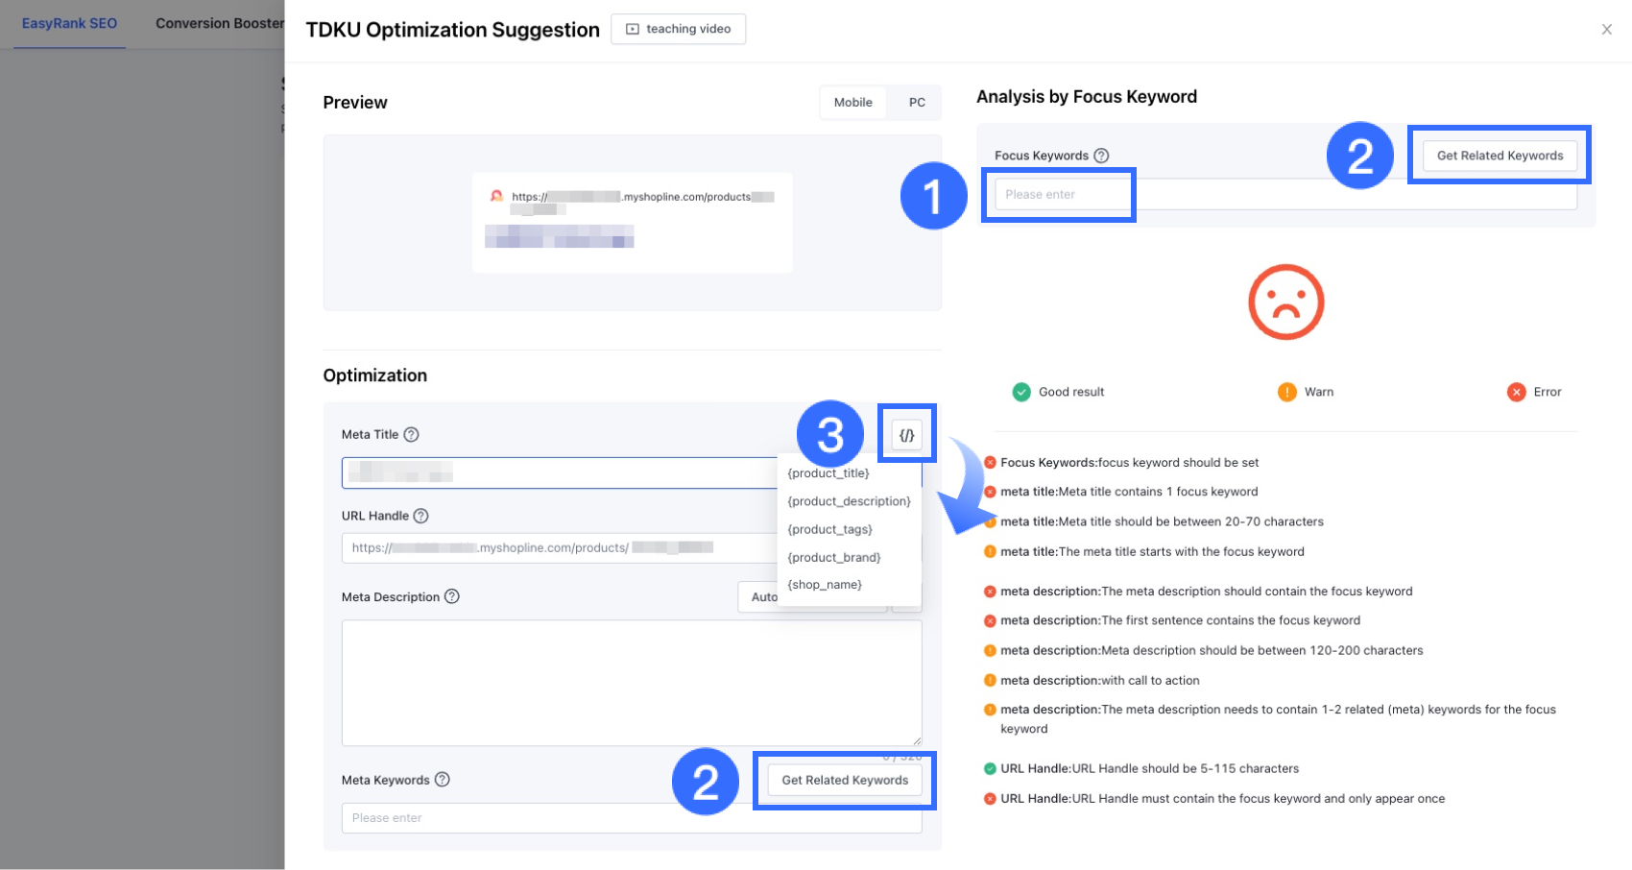Click Get Related Keywords beside Focus Keywords
Image resolution: width=1632 pixels, height=870 pixels.
tap(1500, 156)
